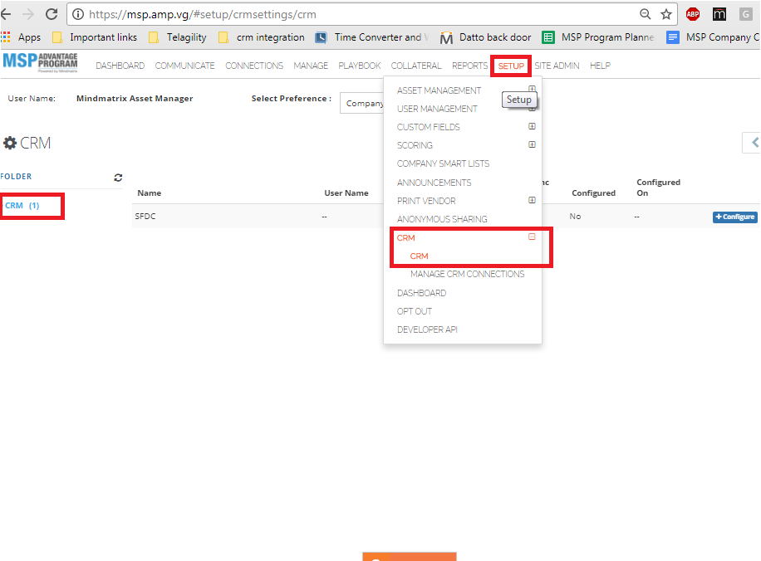Select Print Vendor menu entry
Viewport: 761px width, 561px height.
pos(426,201)
